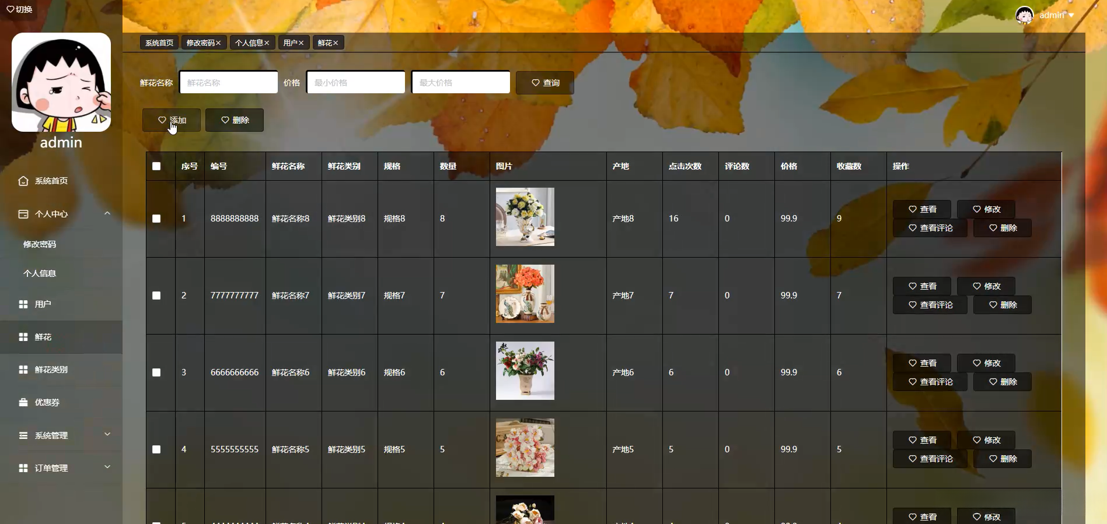Click the 用户 grid icon in sidebar

[23, 304]
